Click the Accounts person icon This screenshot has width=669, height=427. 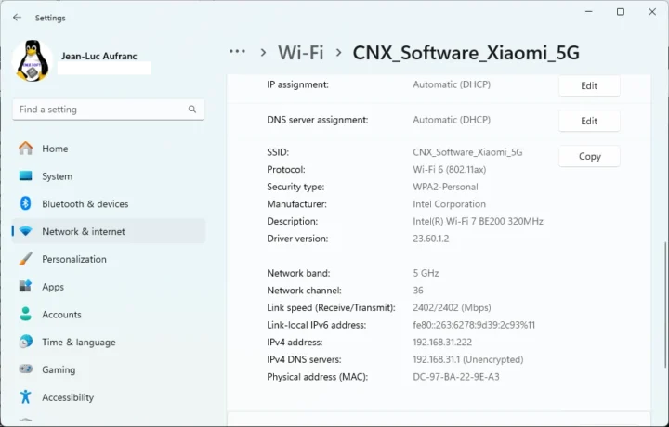click(26, 314)
